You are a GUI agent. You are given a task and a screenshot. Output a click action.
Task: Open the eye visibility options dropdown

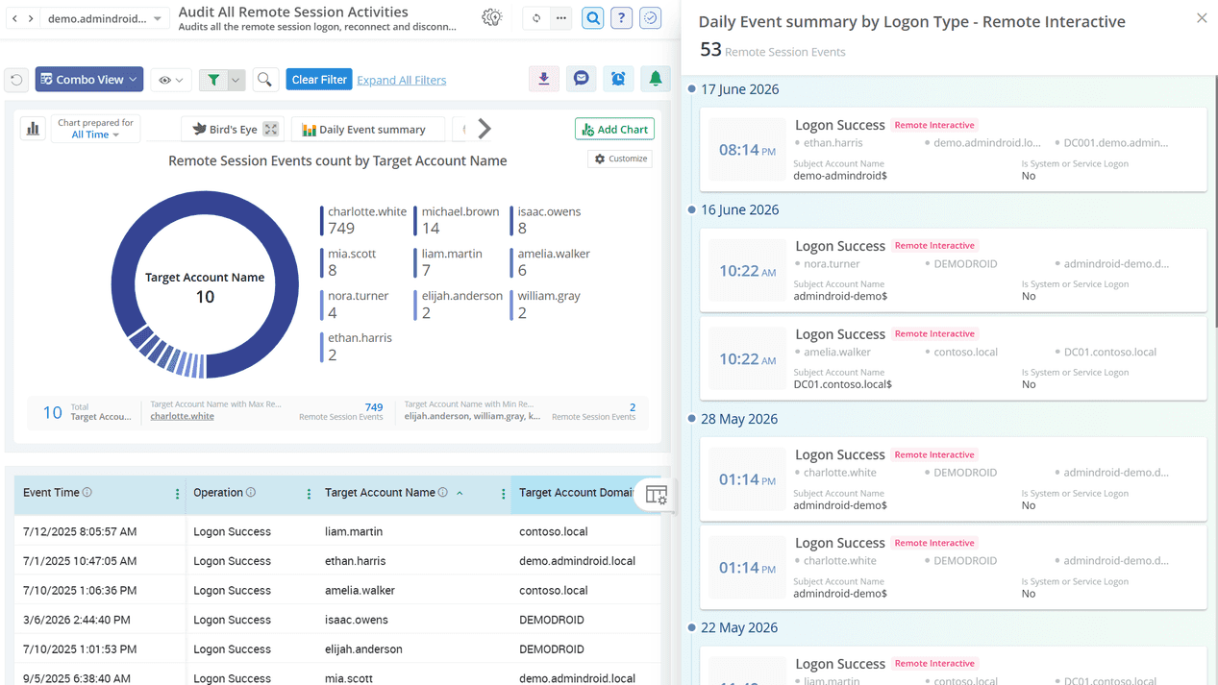click(x=171, y=80)
